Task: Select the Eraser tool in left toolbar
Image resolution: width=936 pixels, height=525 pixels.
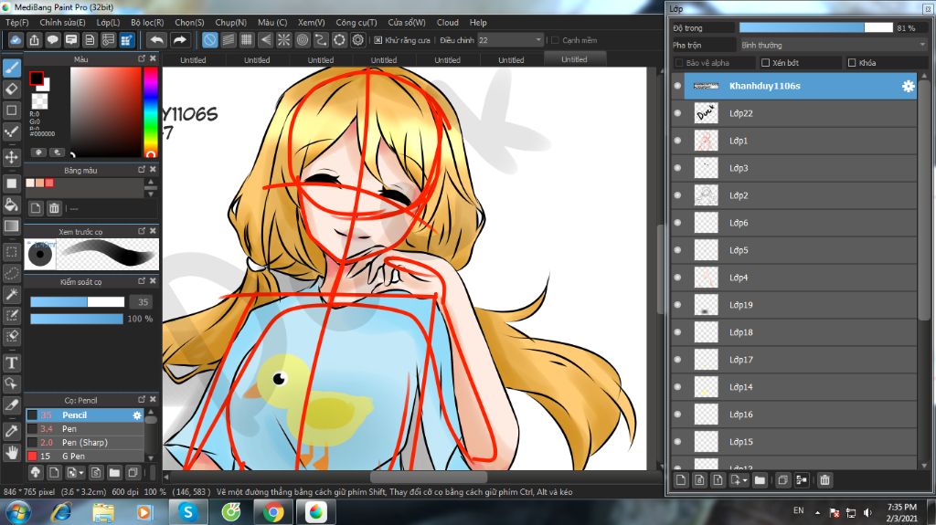Action: pos(11,89)
